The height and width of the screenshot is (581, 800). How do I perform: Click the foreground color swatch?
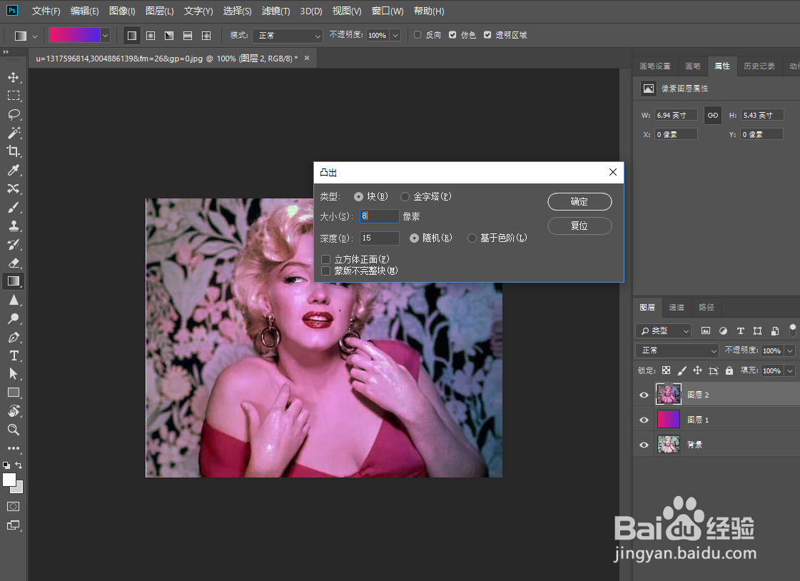click(9, 480)
